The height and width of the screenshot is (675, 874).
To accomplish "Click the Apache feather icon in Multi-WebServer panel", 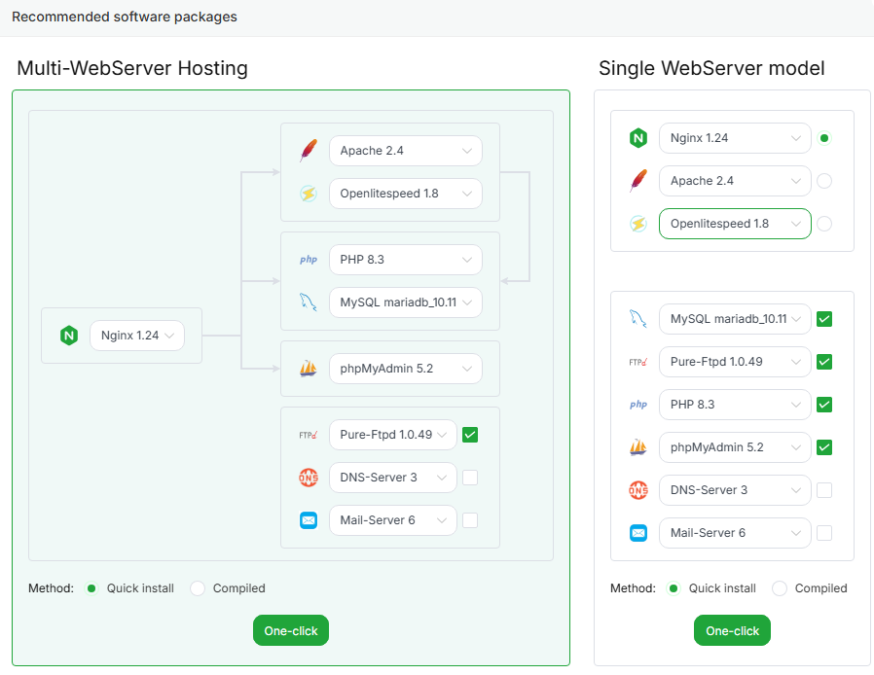I will (309, 151).
